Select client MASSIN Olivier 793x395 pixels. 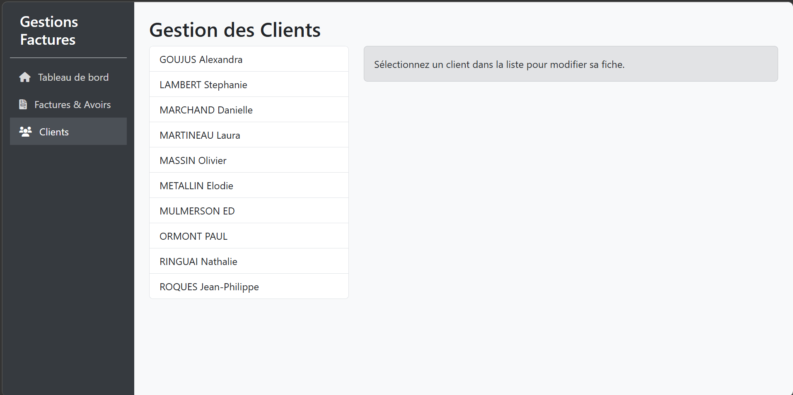point(193,161)
